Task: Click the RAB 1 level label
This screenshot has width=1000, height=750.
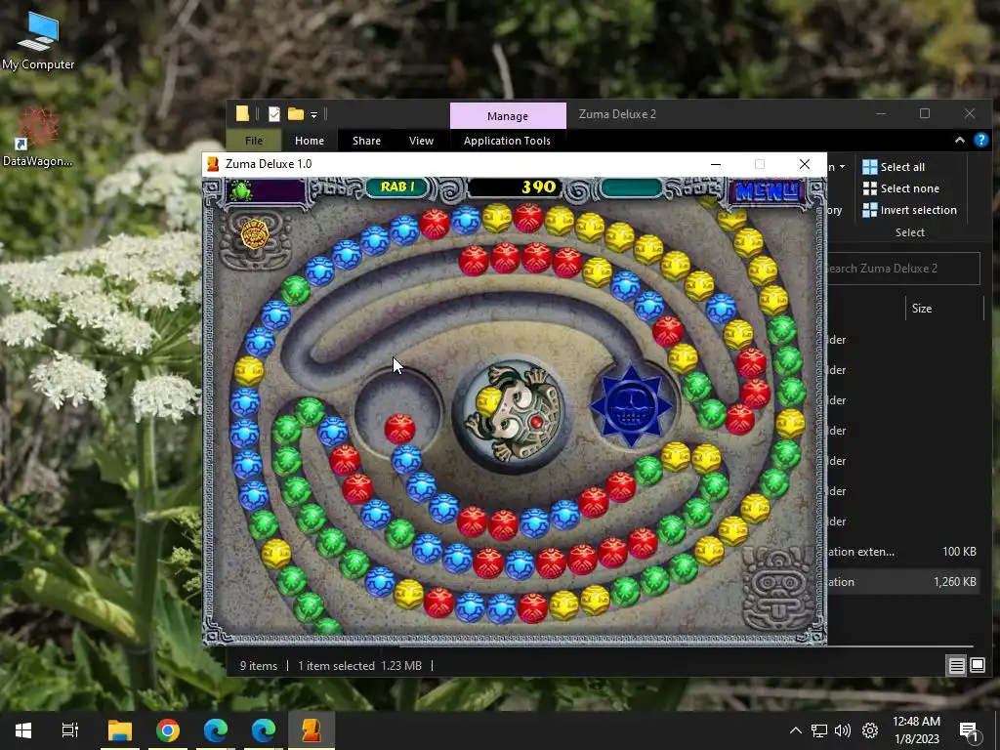Action: tap(398, 187)
